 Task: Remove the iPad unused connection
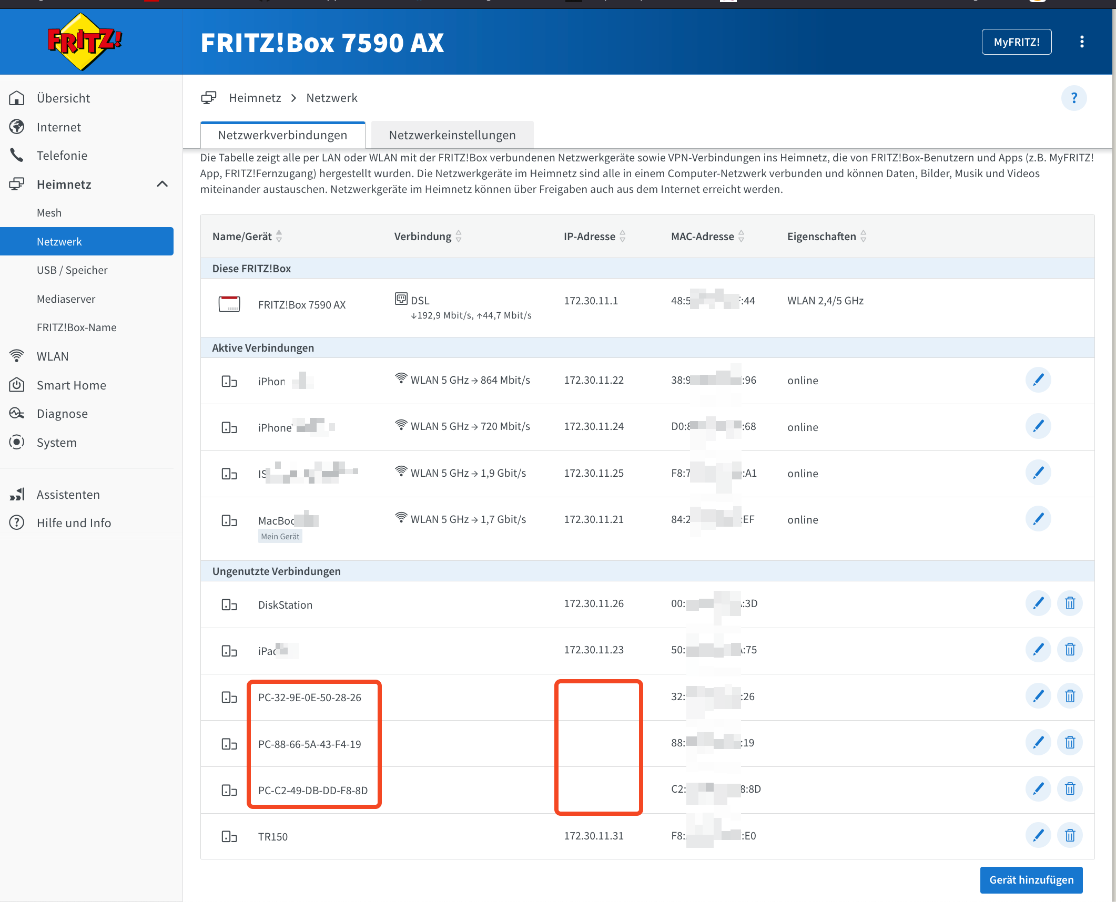click(x=1070, y=650)
